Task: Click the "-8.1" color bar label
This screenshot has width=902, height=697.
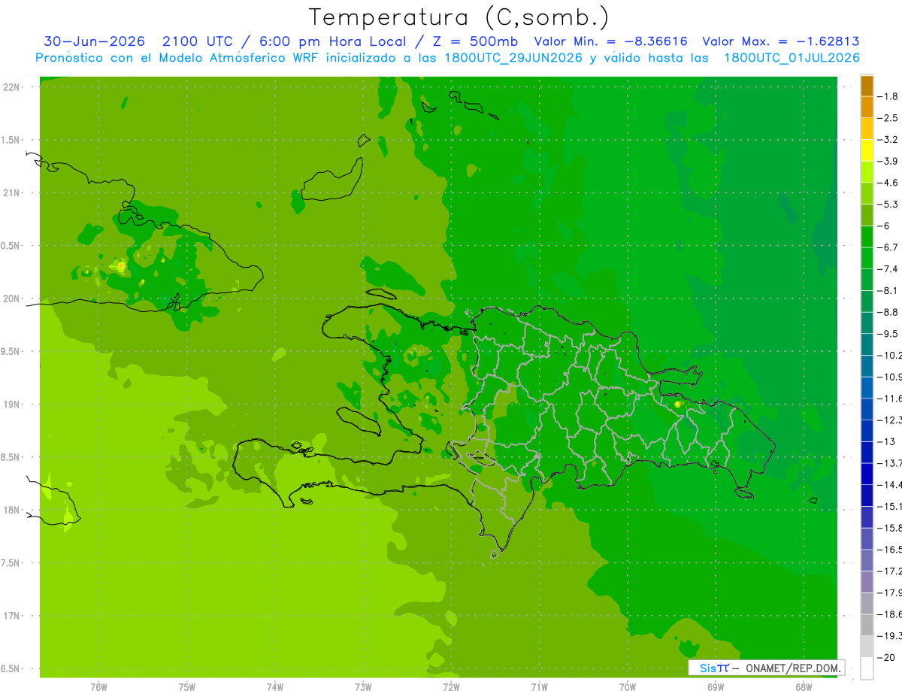Action: 888,290
